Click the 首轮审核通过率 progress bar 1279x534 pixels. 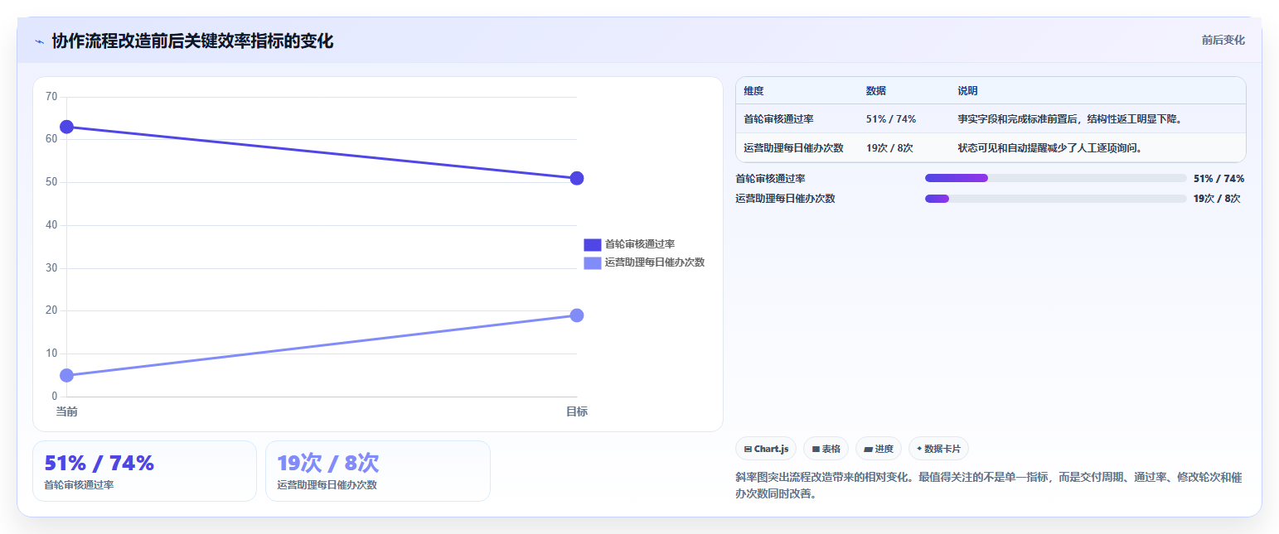pyautogui.click(x=1056, y=178)
